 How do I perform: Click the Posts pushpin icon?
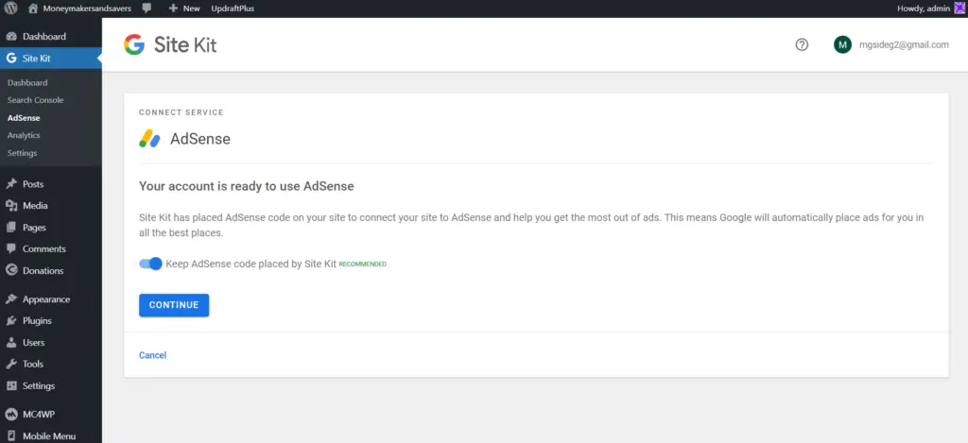click(11, 184)
